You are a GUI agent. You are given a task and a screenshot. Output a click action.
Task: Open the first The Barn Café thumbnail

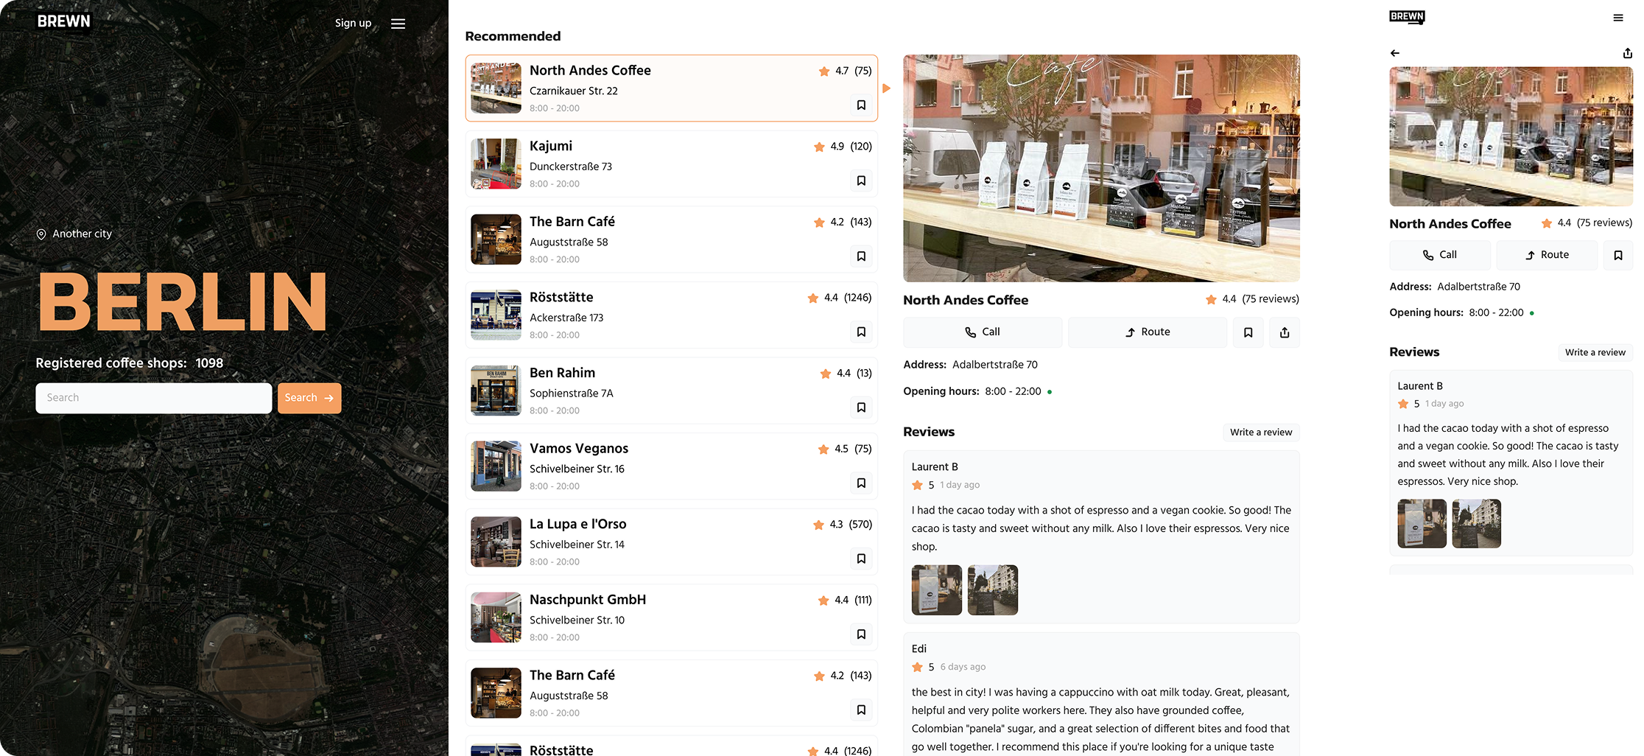pos(496,239)
